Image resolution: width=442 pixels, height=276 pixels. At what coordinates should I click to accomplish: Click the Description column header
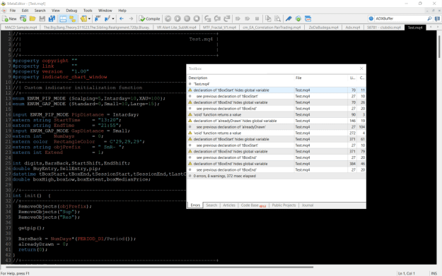point(240,78)
